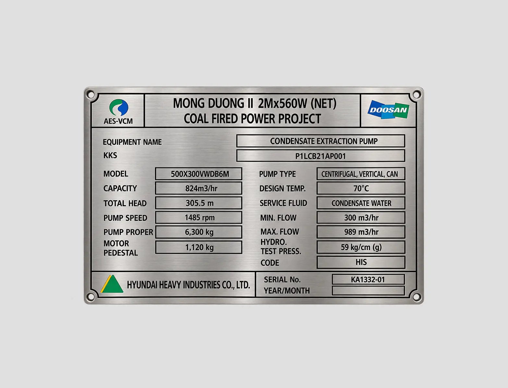The height and width of the screenshot is (388, 508).
Task: Select the max flow value '989 m3/hr'
Action: pyautogui.click(x=361, y=232)
